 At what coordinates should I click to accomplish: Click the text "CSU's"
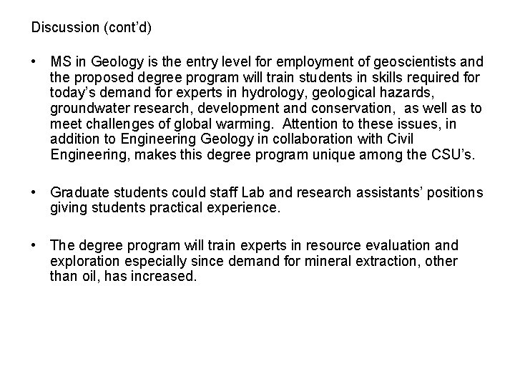(x=454, y=155)
